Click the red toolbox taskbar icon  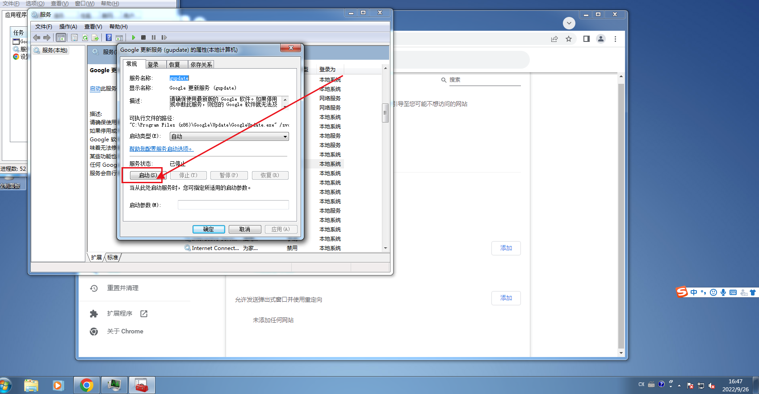click(x=142, y=385)
